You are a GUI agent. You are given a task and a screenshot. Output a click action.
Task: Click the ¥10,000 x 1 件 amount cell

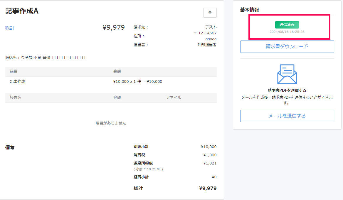(x=138, y=82)
